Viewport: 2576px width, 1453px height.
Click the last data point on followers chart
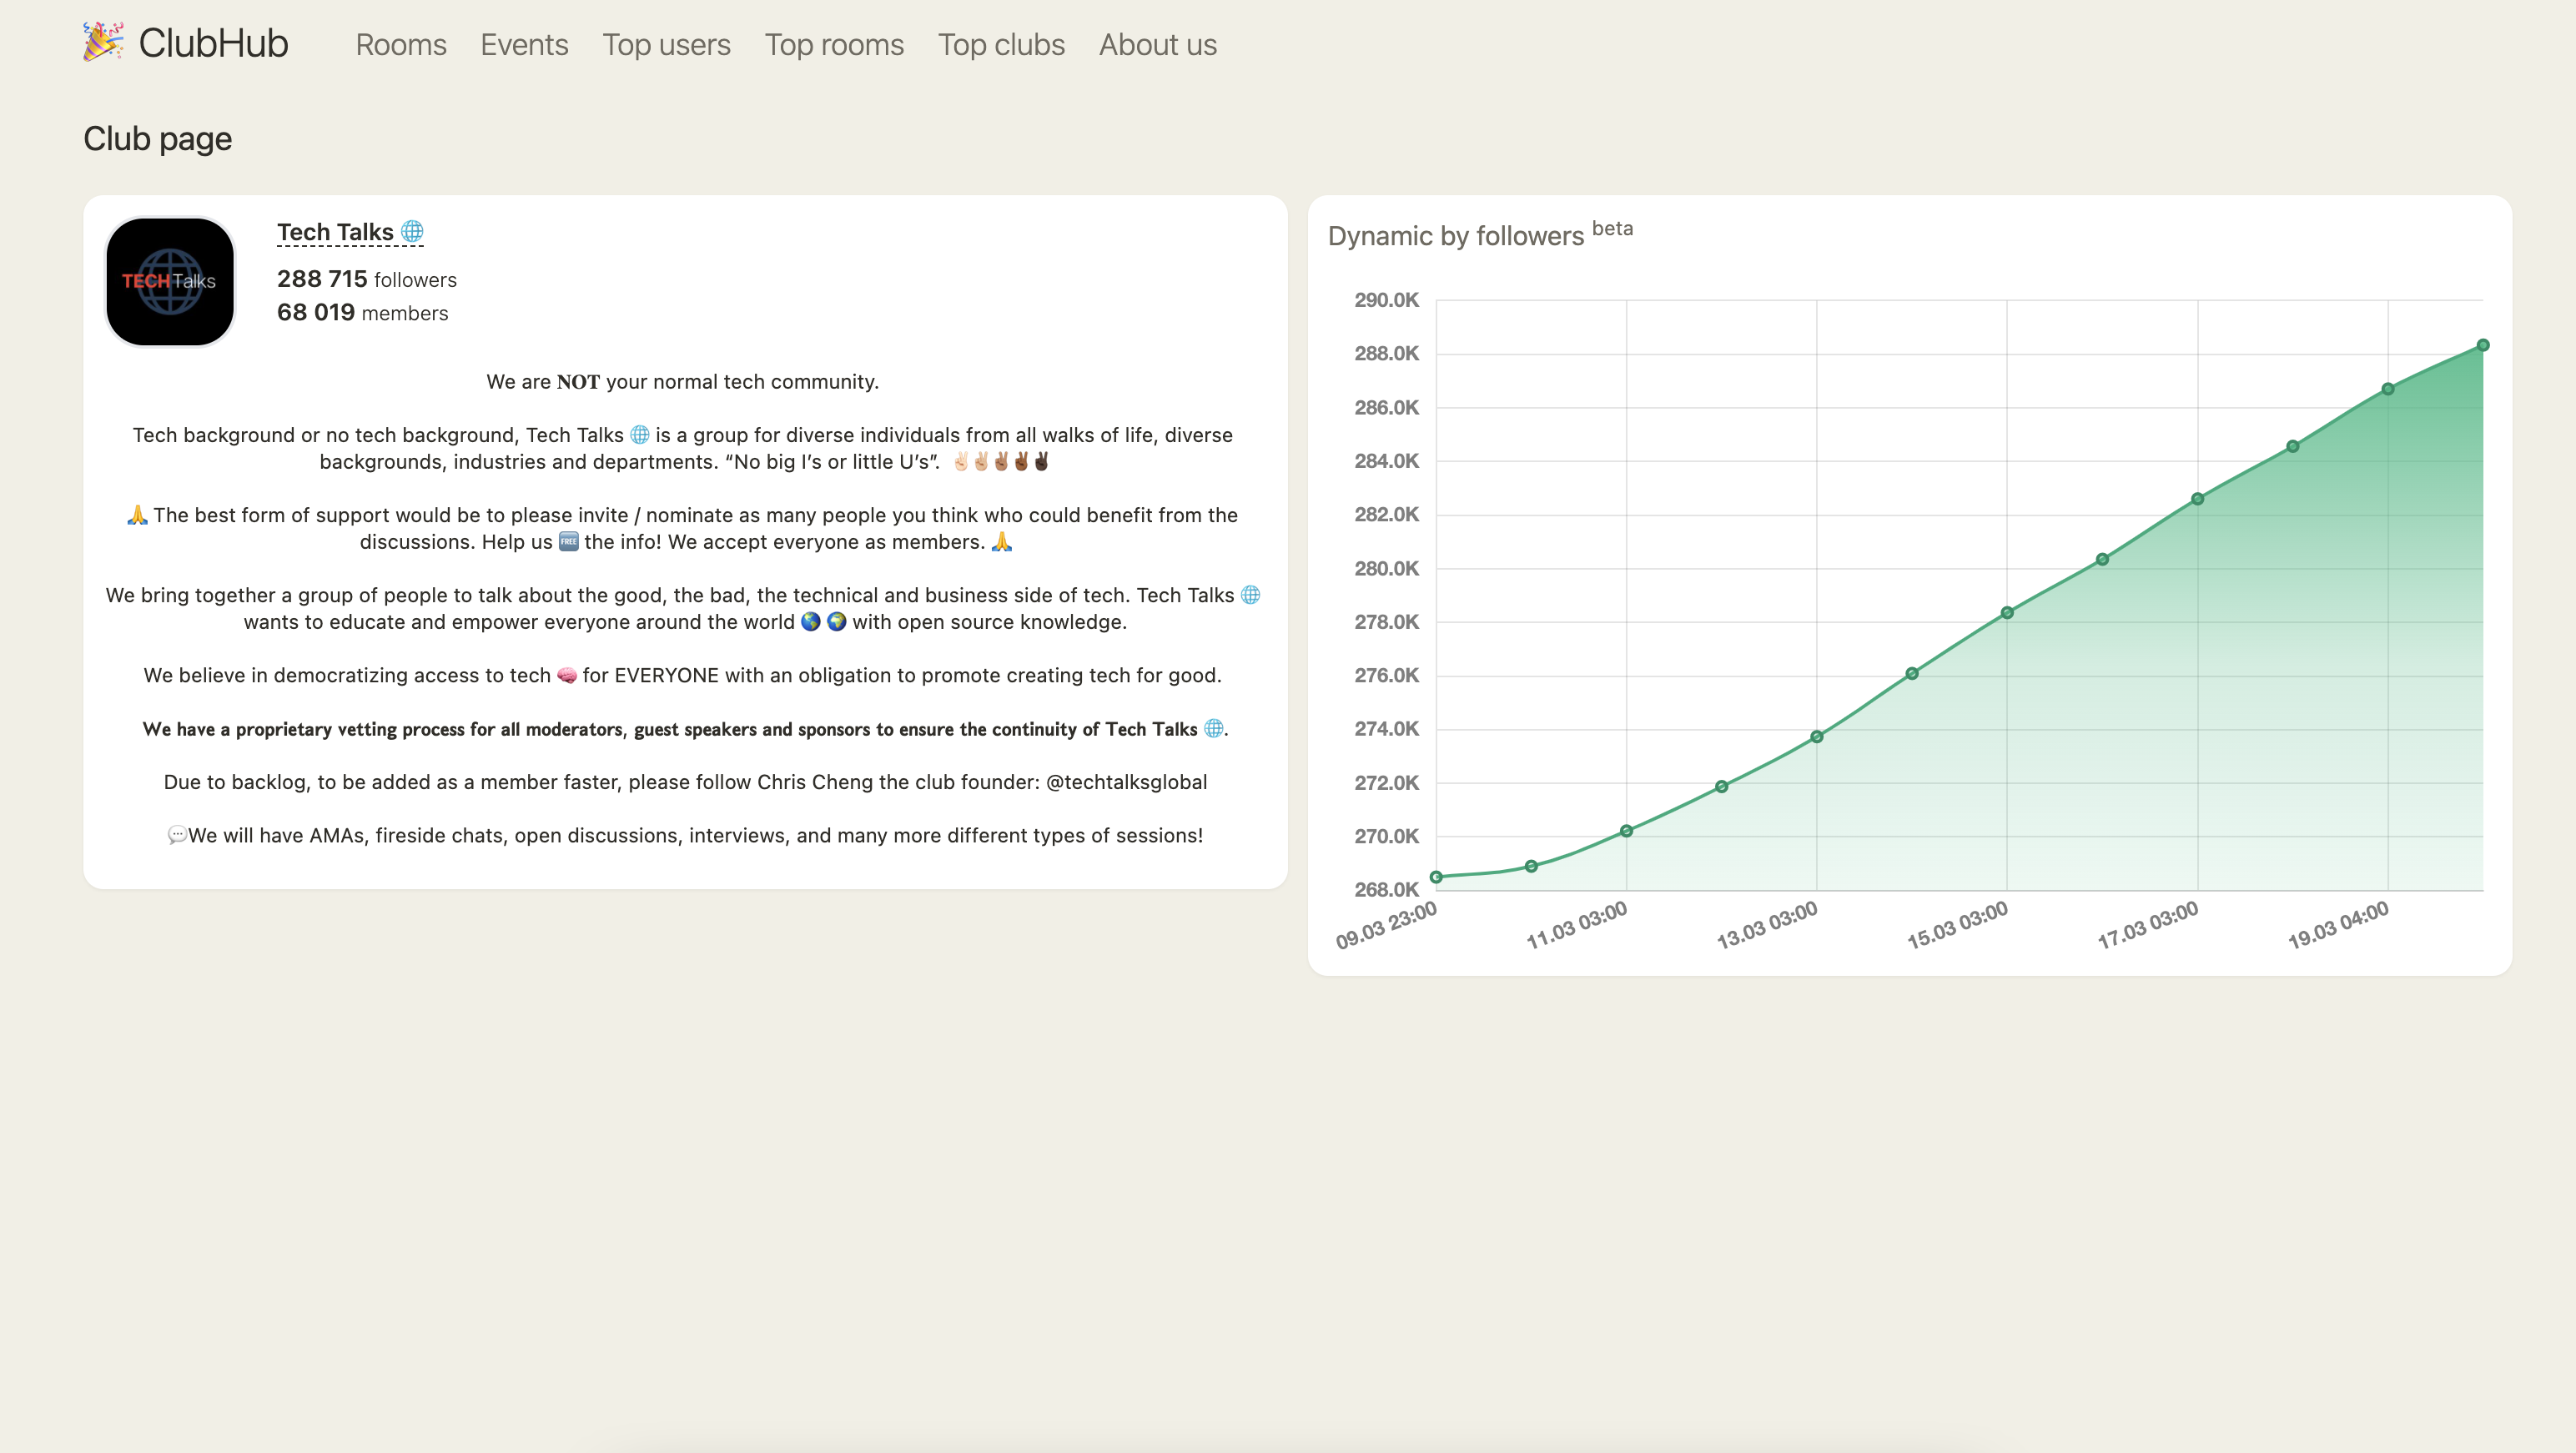point(2483,345)
